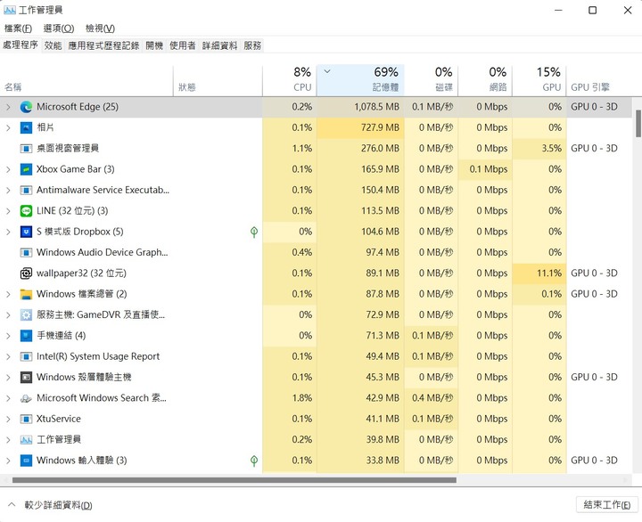Click the Windows 檔案總管 folder icon
The image size is (642, 522).
pyautogui.click(x=26, y=294)
